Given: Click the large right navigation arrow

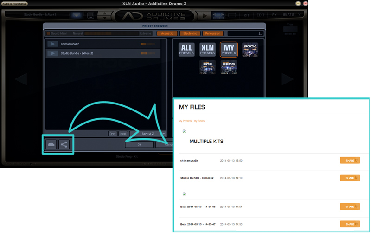Looking at the screenshot, I should 287,79.
